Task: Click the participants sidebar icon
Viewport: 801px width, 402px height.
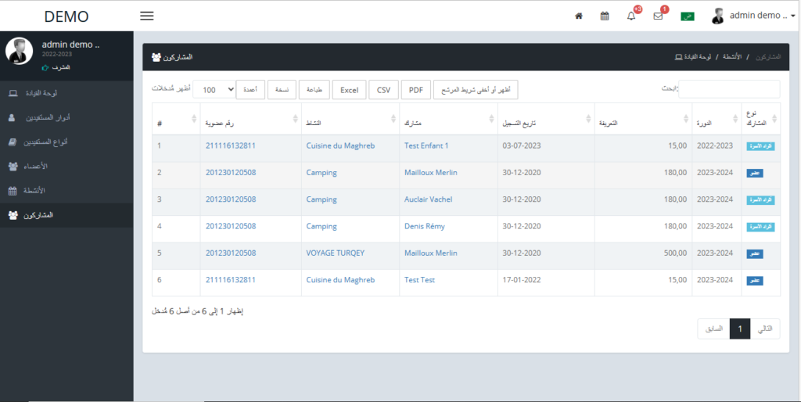Action: [14, 215]
